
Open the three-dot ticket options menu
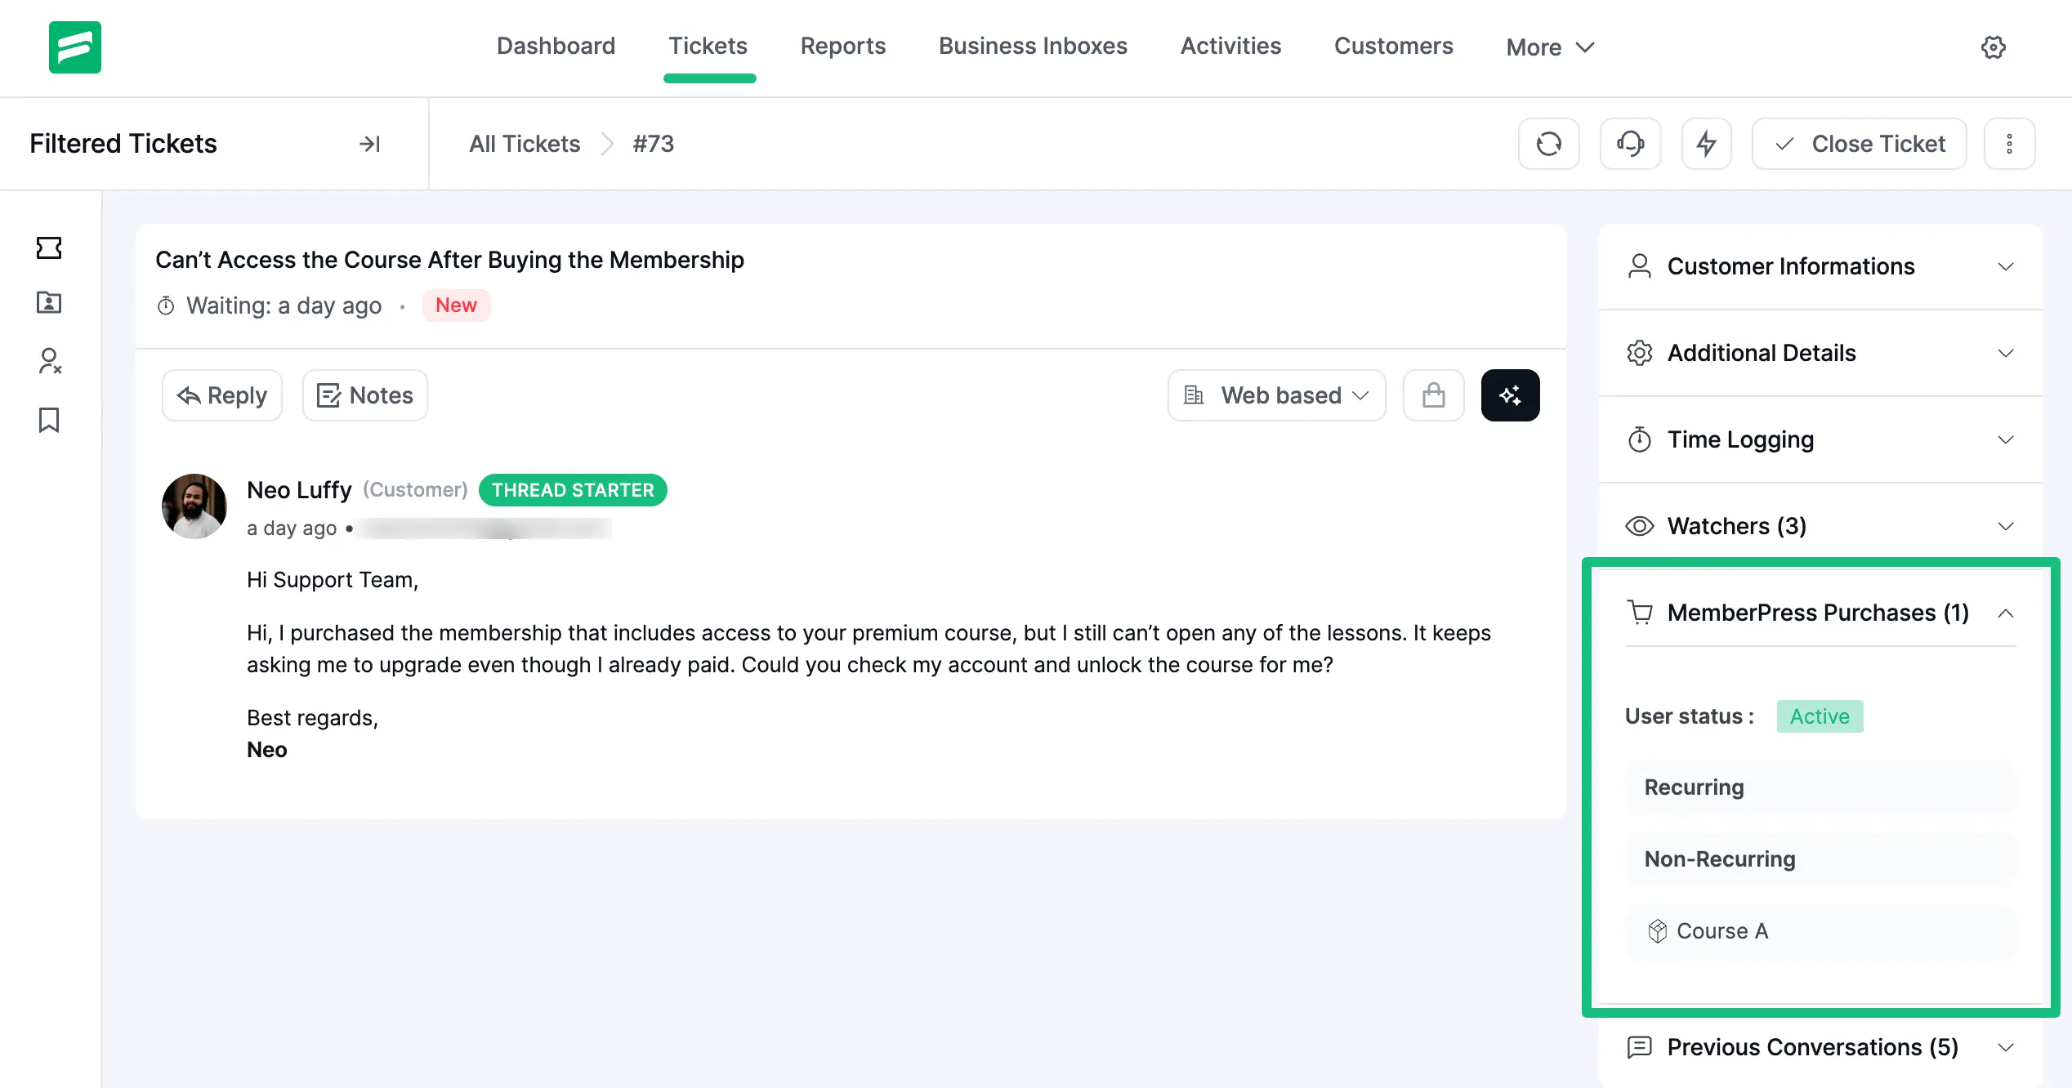pyautogui.click(x=2009, y=144)
